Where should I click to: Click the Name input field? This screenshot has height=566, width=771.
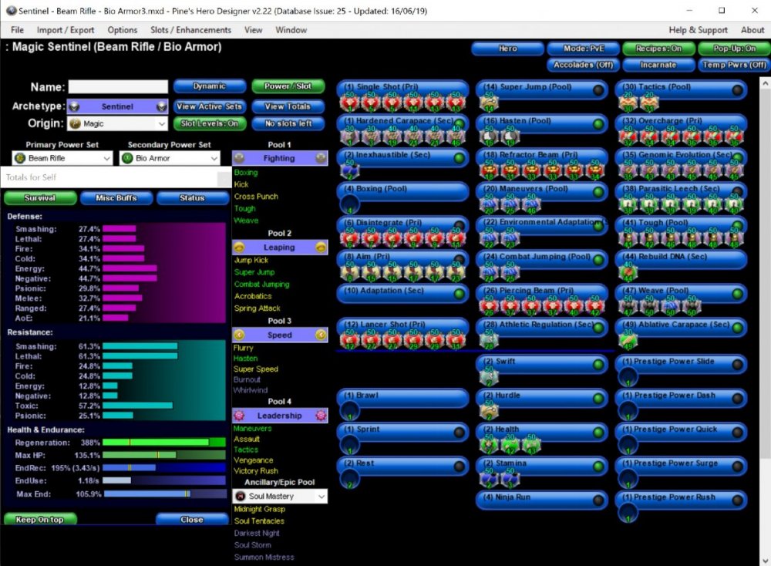coord(118,87)
